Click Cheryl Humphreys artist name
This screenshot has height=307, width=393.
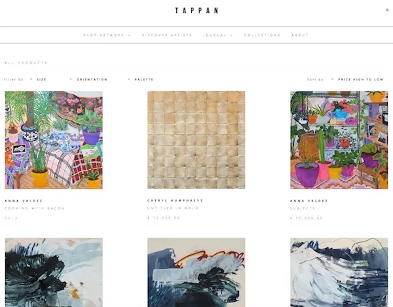[x=175, y=200]
